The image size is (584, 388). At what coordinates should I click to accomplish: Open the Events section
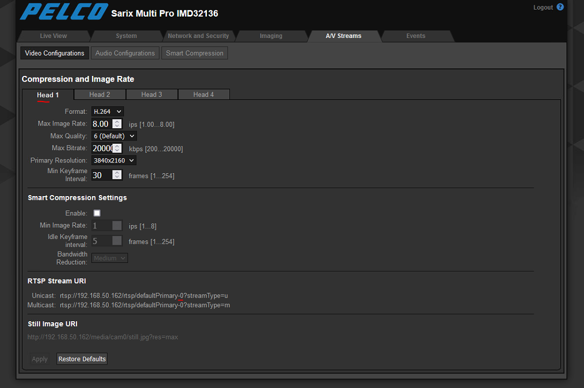416,36
